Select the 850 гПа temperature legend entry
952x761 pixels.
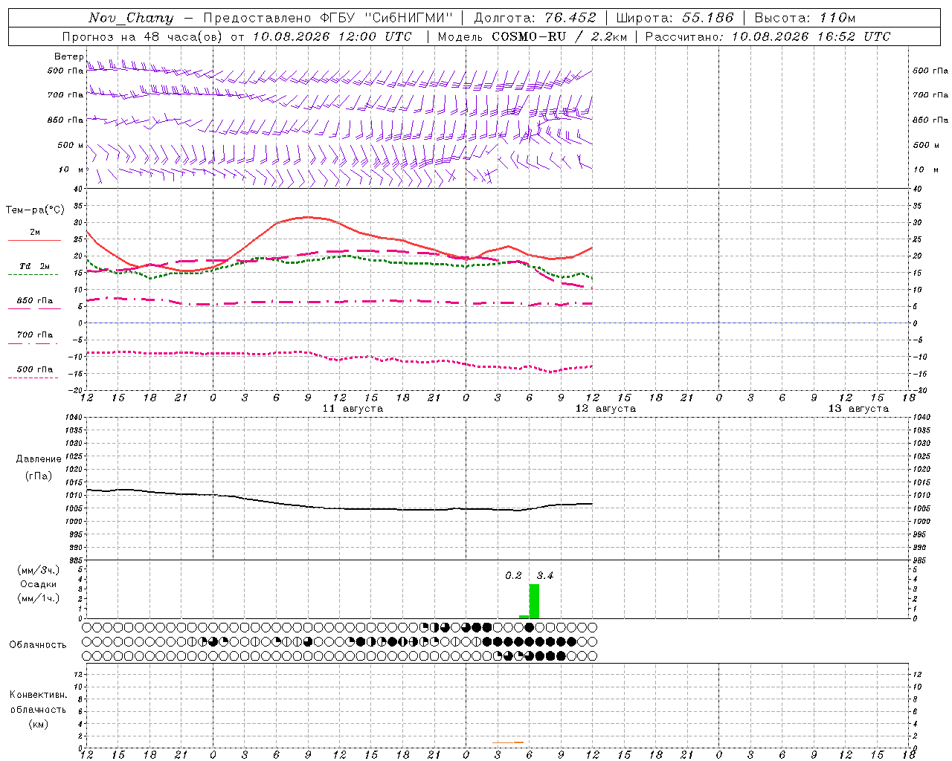coord(34,304)
